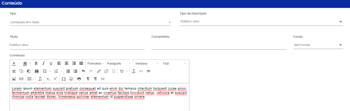Toggle underline formatting
This screenshot has height=111, width=350.
pyautogui.click(x=51, y=63)
